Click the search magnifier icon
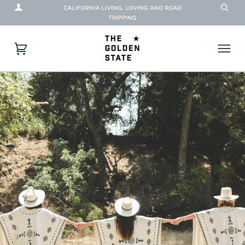The image size is (245, 245). pyautogui.click(x=224, y=8)
